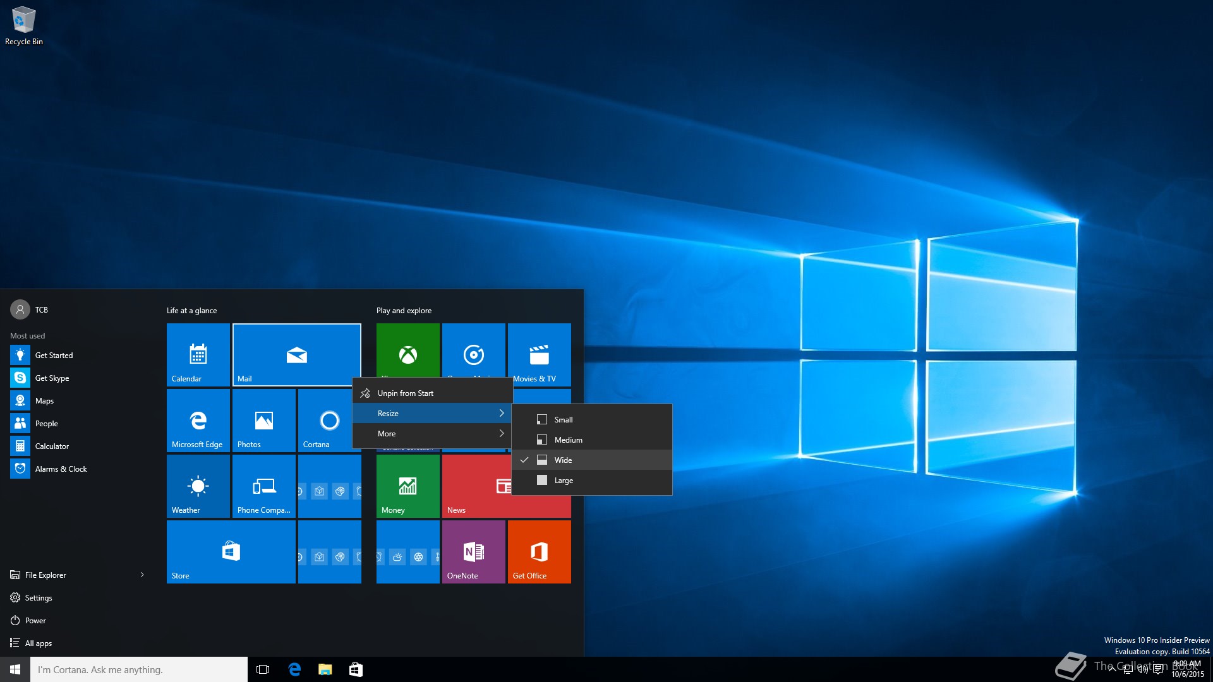This screenshot has width=1213, height=682.
Task: Click the Windows Start button
Action: (x=15, y=669)
